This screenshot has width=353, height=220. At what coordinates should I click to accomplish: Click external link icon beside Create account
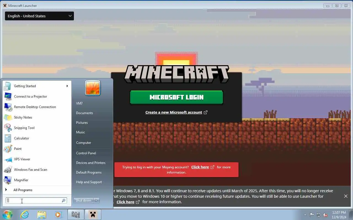(205, 112)
